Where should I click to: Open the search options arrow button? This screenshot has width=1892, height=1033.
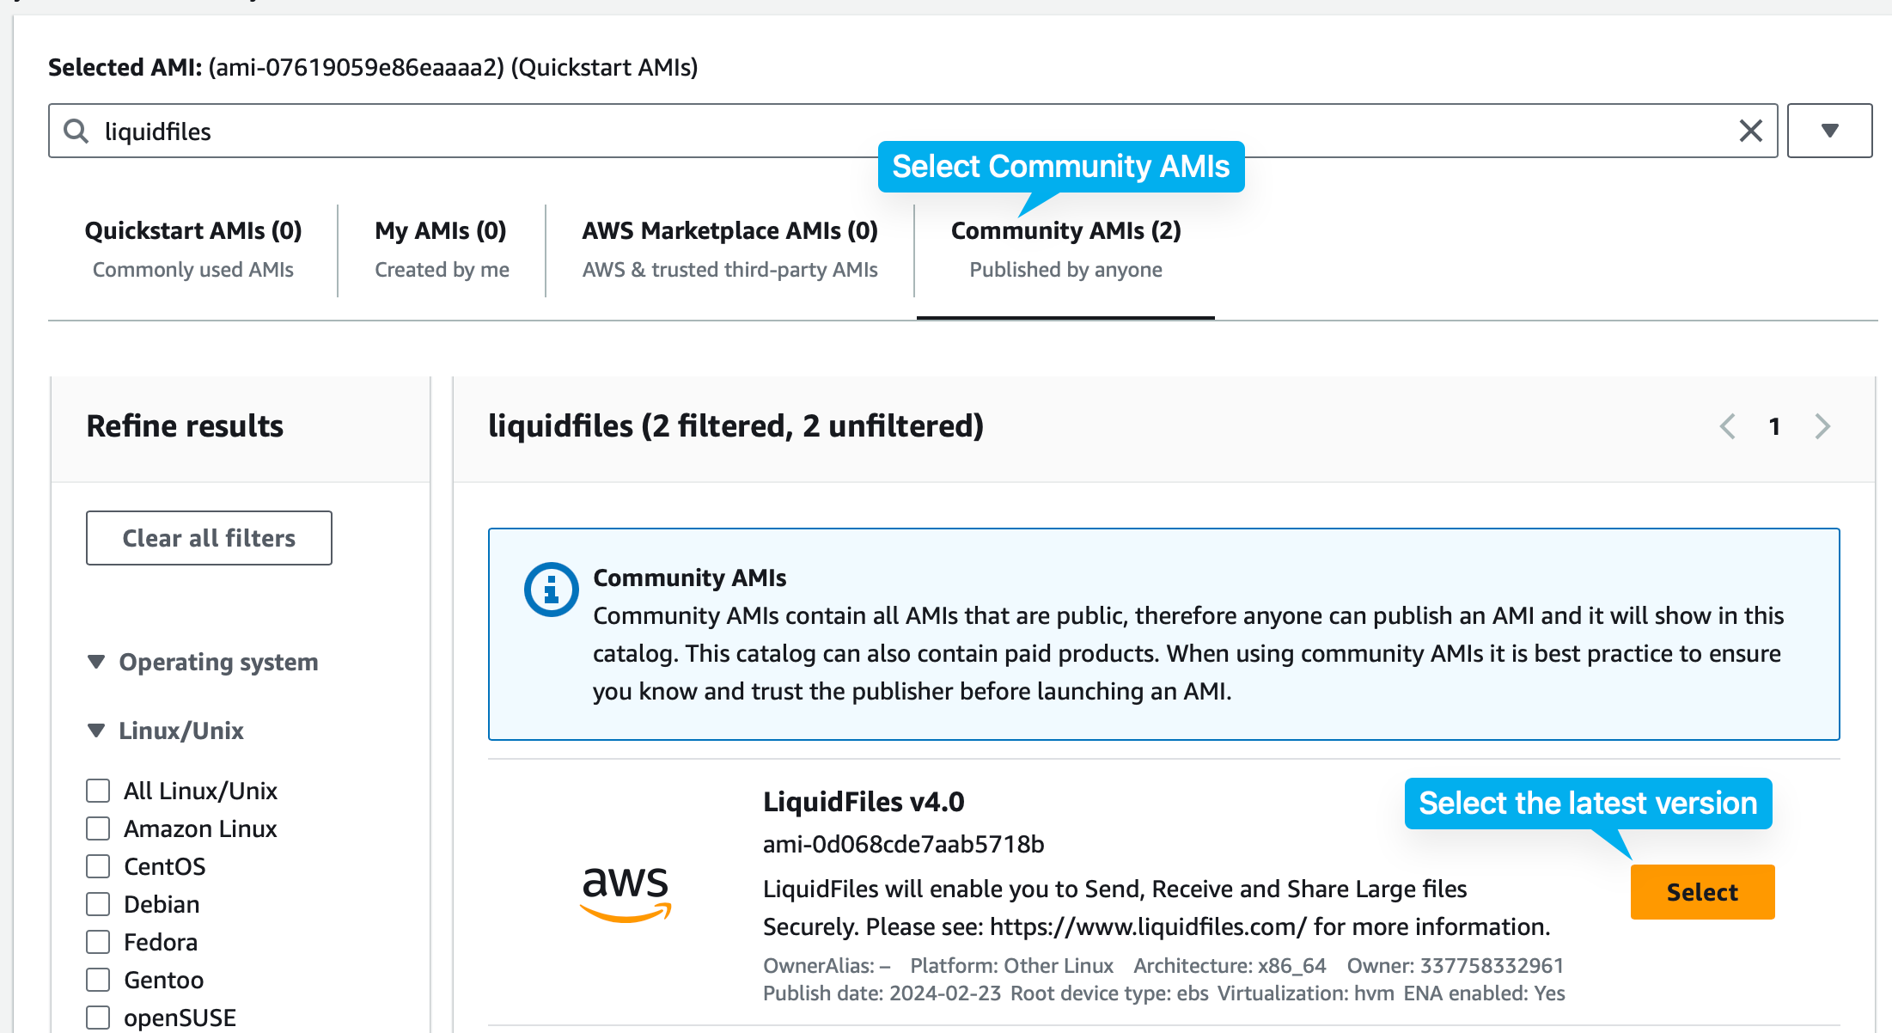click(x=1829, y=131)
